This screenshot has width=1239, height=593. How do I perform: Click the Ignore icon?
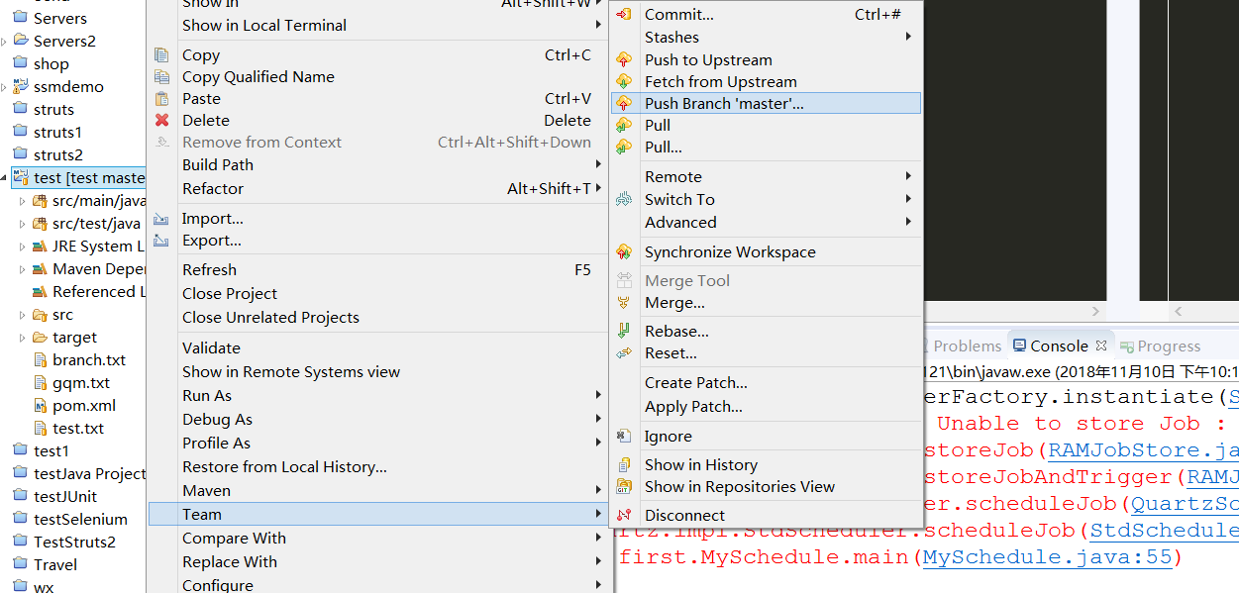point(624,437)
